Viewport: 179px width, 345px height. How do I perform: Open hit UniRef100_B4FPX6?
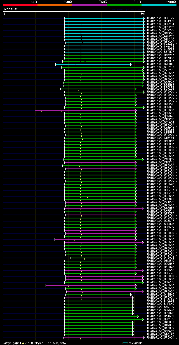(x=161, y=33)
